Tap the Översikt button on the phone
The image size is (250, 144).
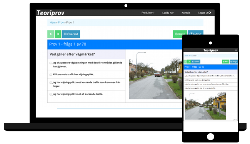click(x=196, y=61)
